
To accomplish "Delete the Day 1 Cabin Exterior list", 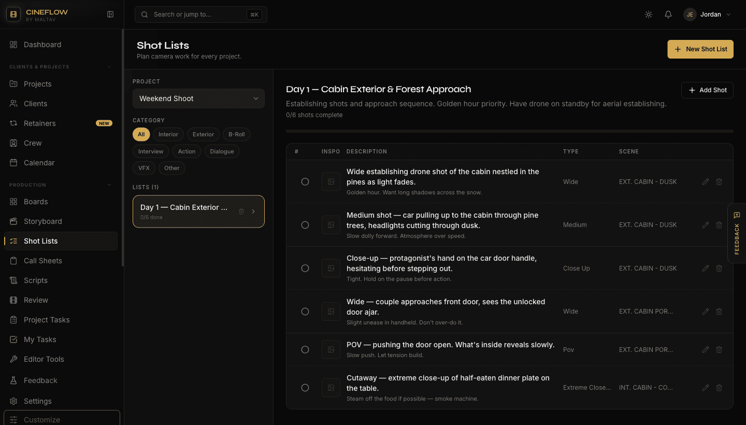I will (x=241, y=211).
